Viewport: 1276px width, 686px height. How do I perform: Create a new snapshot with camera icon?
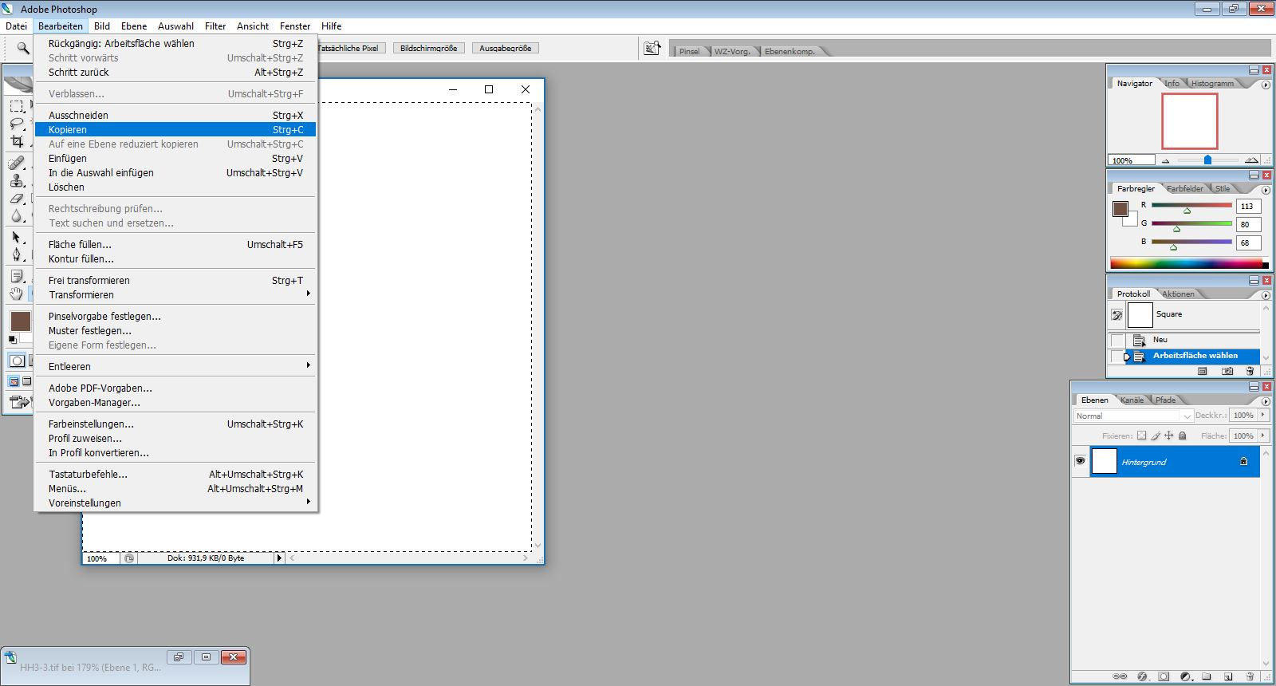1228,371
